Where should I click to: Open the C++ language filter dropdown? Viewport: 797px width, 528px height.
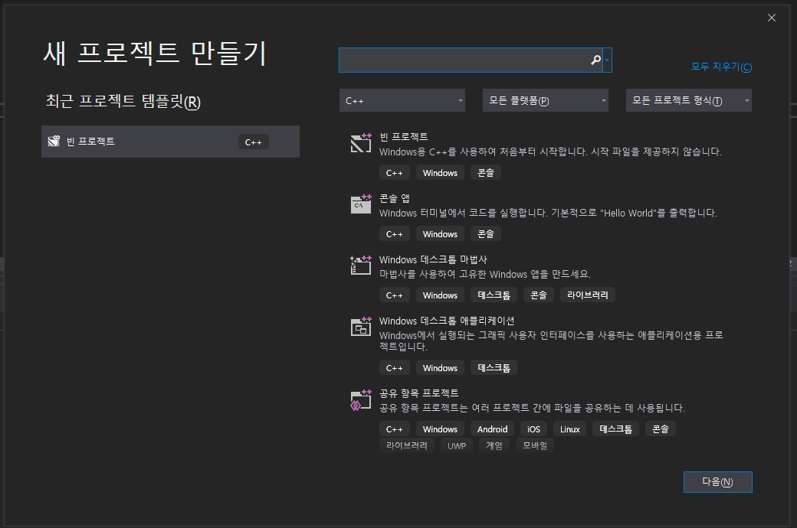(402, 100)
